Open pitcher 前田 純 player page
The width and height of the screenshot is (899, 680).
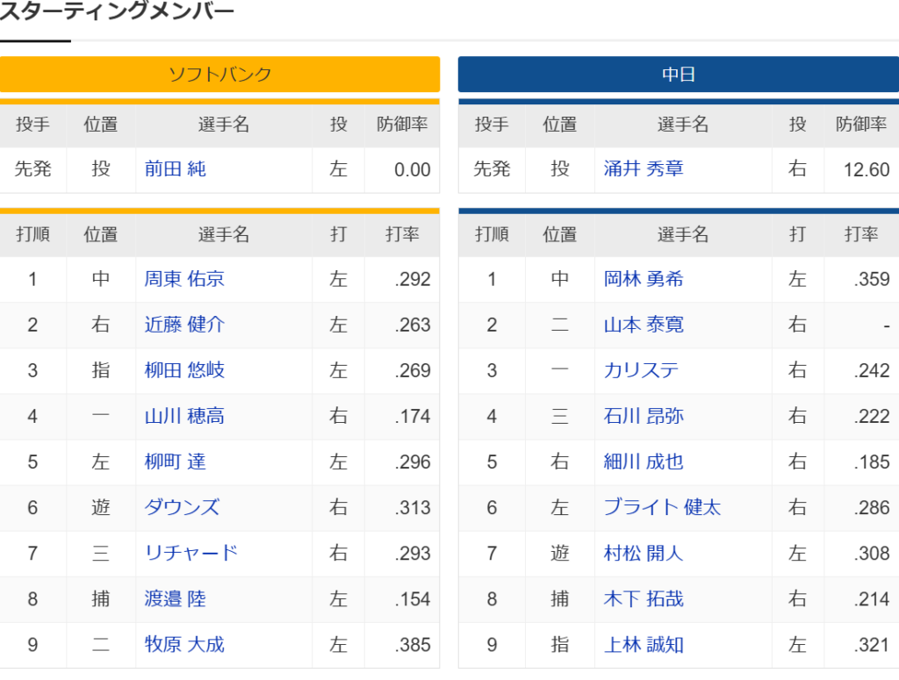click(x=175, y=169)
